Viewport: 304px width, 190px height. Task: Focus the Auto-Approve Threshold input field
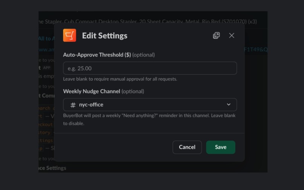point(150,68)
